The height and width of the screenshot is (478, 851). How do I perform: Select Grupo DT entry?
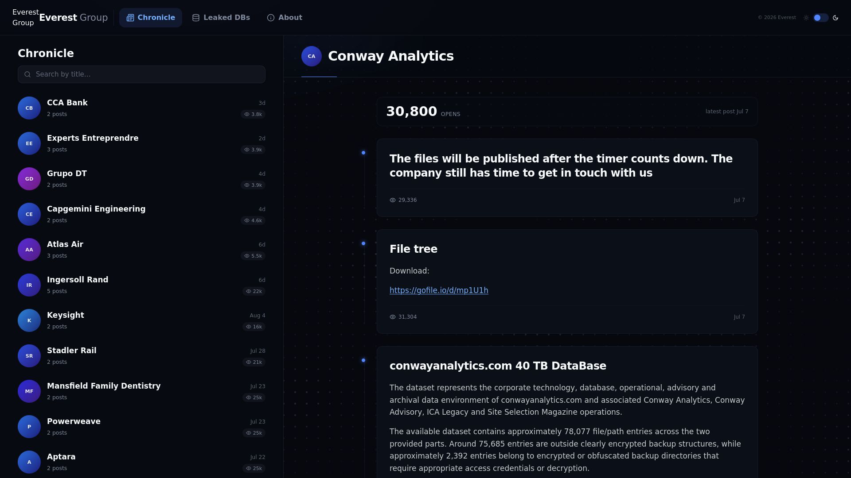(141, 179)
